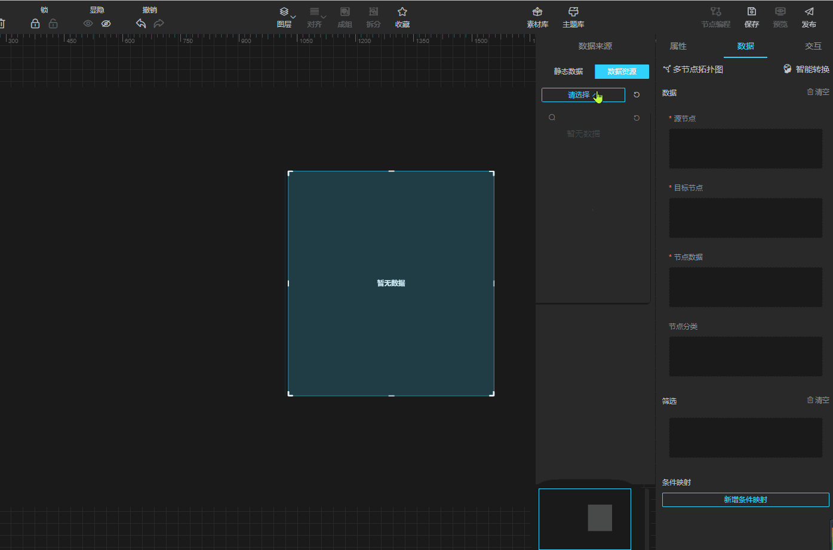Click the 筛选 filter drop field

(x=746, y=438)
